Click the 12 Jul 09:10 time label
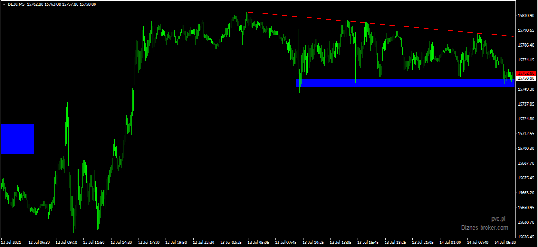538x247 pixels. coord(66,243)
